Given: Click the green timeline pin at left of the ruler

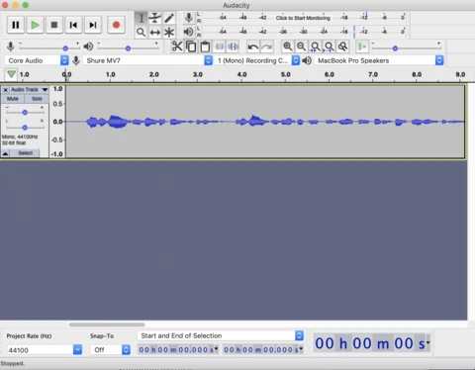Looking at the screenshot, I should [x=11, y=74].
